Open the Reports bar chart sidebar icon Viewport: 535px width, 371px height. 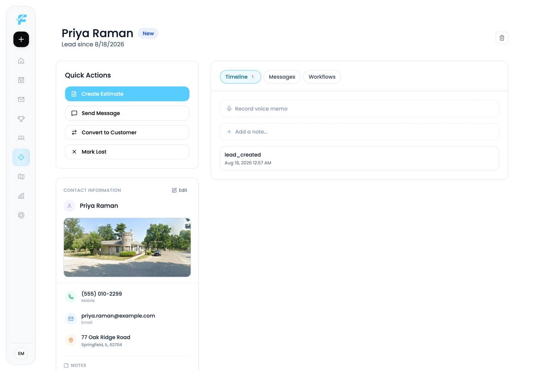[x=21, y=196]
